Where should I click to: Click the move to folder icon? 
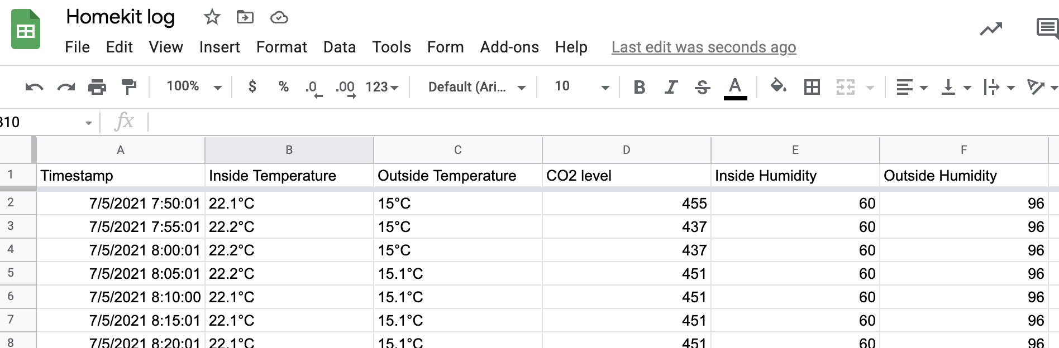click(x=245, y=17)
